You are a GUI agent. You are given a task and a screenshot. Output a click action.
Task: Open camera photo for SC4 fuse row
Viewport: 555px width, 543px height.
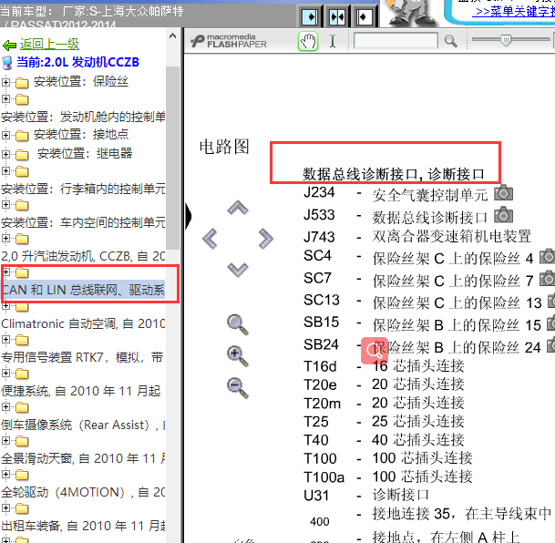click(547, 256)
